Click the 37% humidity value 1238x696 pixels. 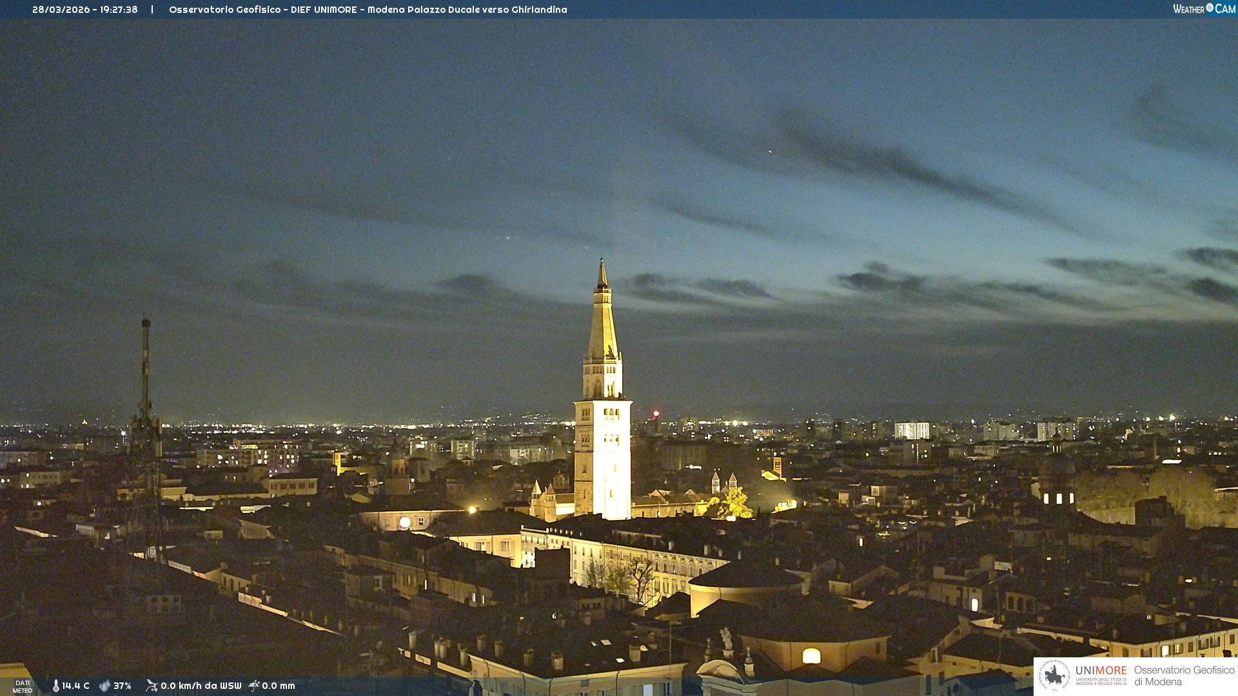pos(123,686)
